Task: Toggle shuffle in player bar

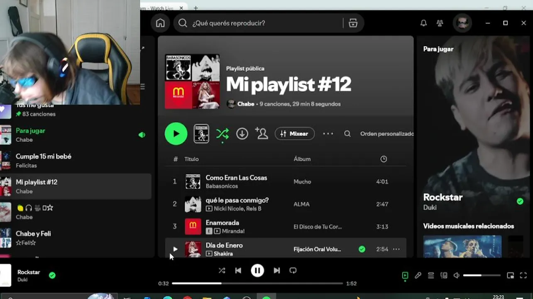Action: point(222,271)
